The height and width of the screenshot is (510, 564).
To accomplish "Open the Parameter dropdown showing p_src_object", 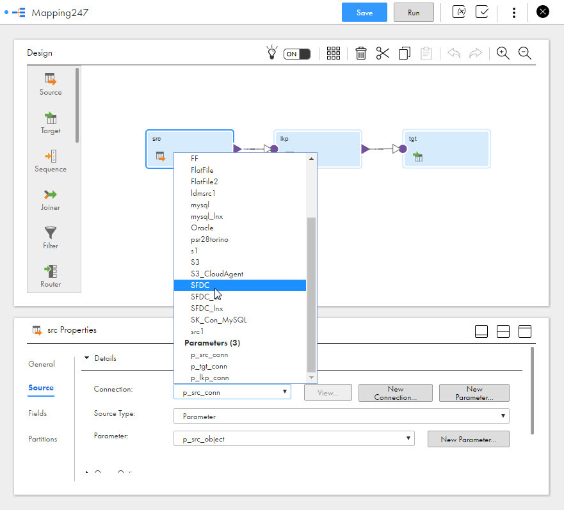I will (294, 438).
